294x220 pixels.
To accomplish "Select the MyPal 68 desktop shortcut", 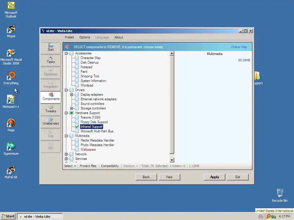I will pos(11,172).
